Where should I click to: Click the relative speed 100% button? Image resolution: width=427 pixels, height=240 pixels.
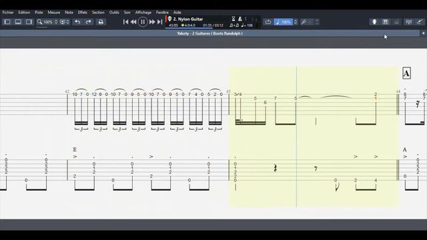(x=283, y=22)
